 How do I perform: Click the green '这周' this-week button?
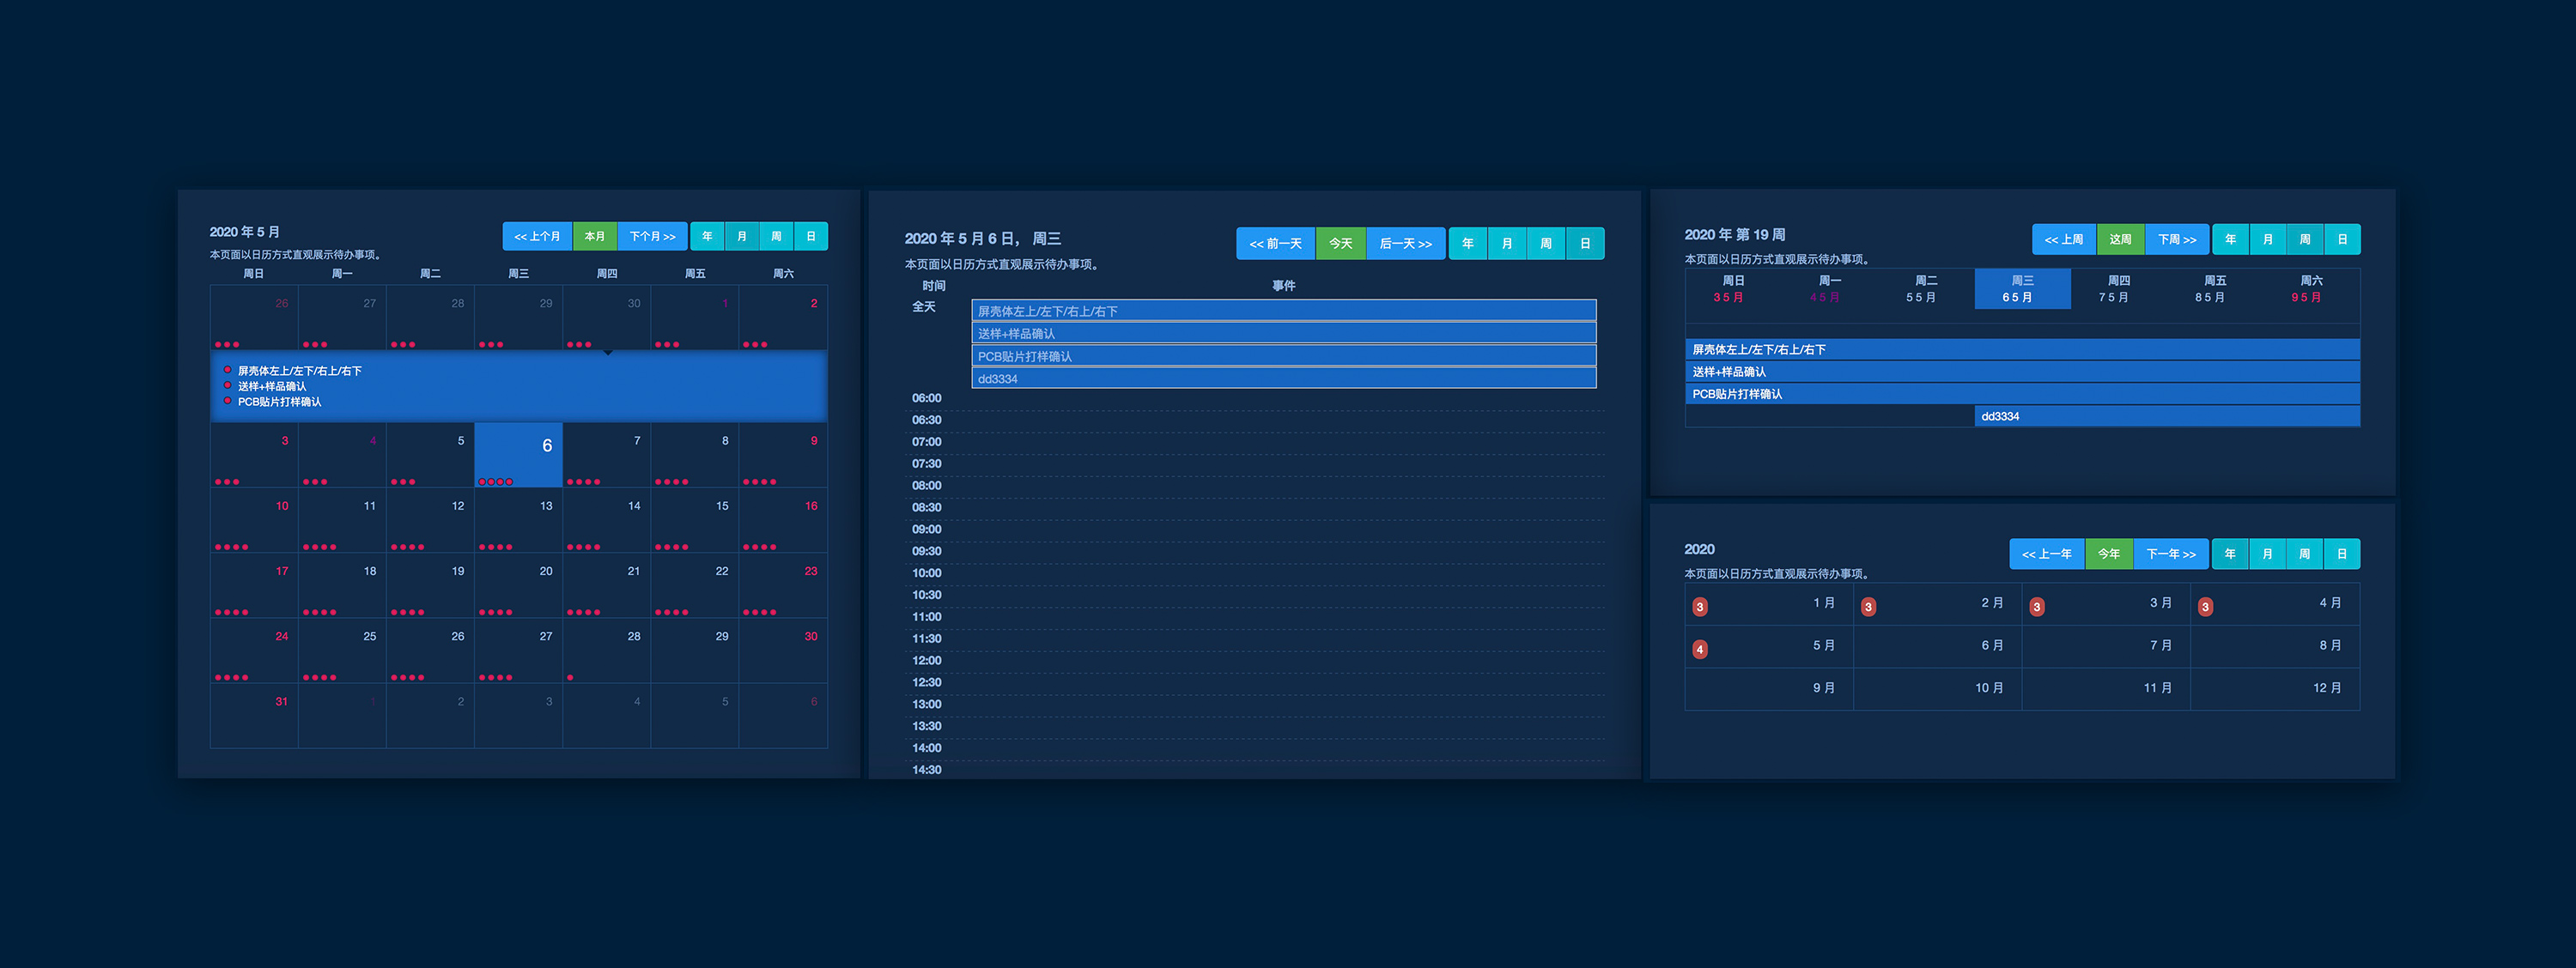pos(2120,239)
